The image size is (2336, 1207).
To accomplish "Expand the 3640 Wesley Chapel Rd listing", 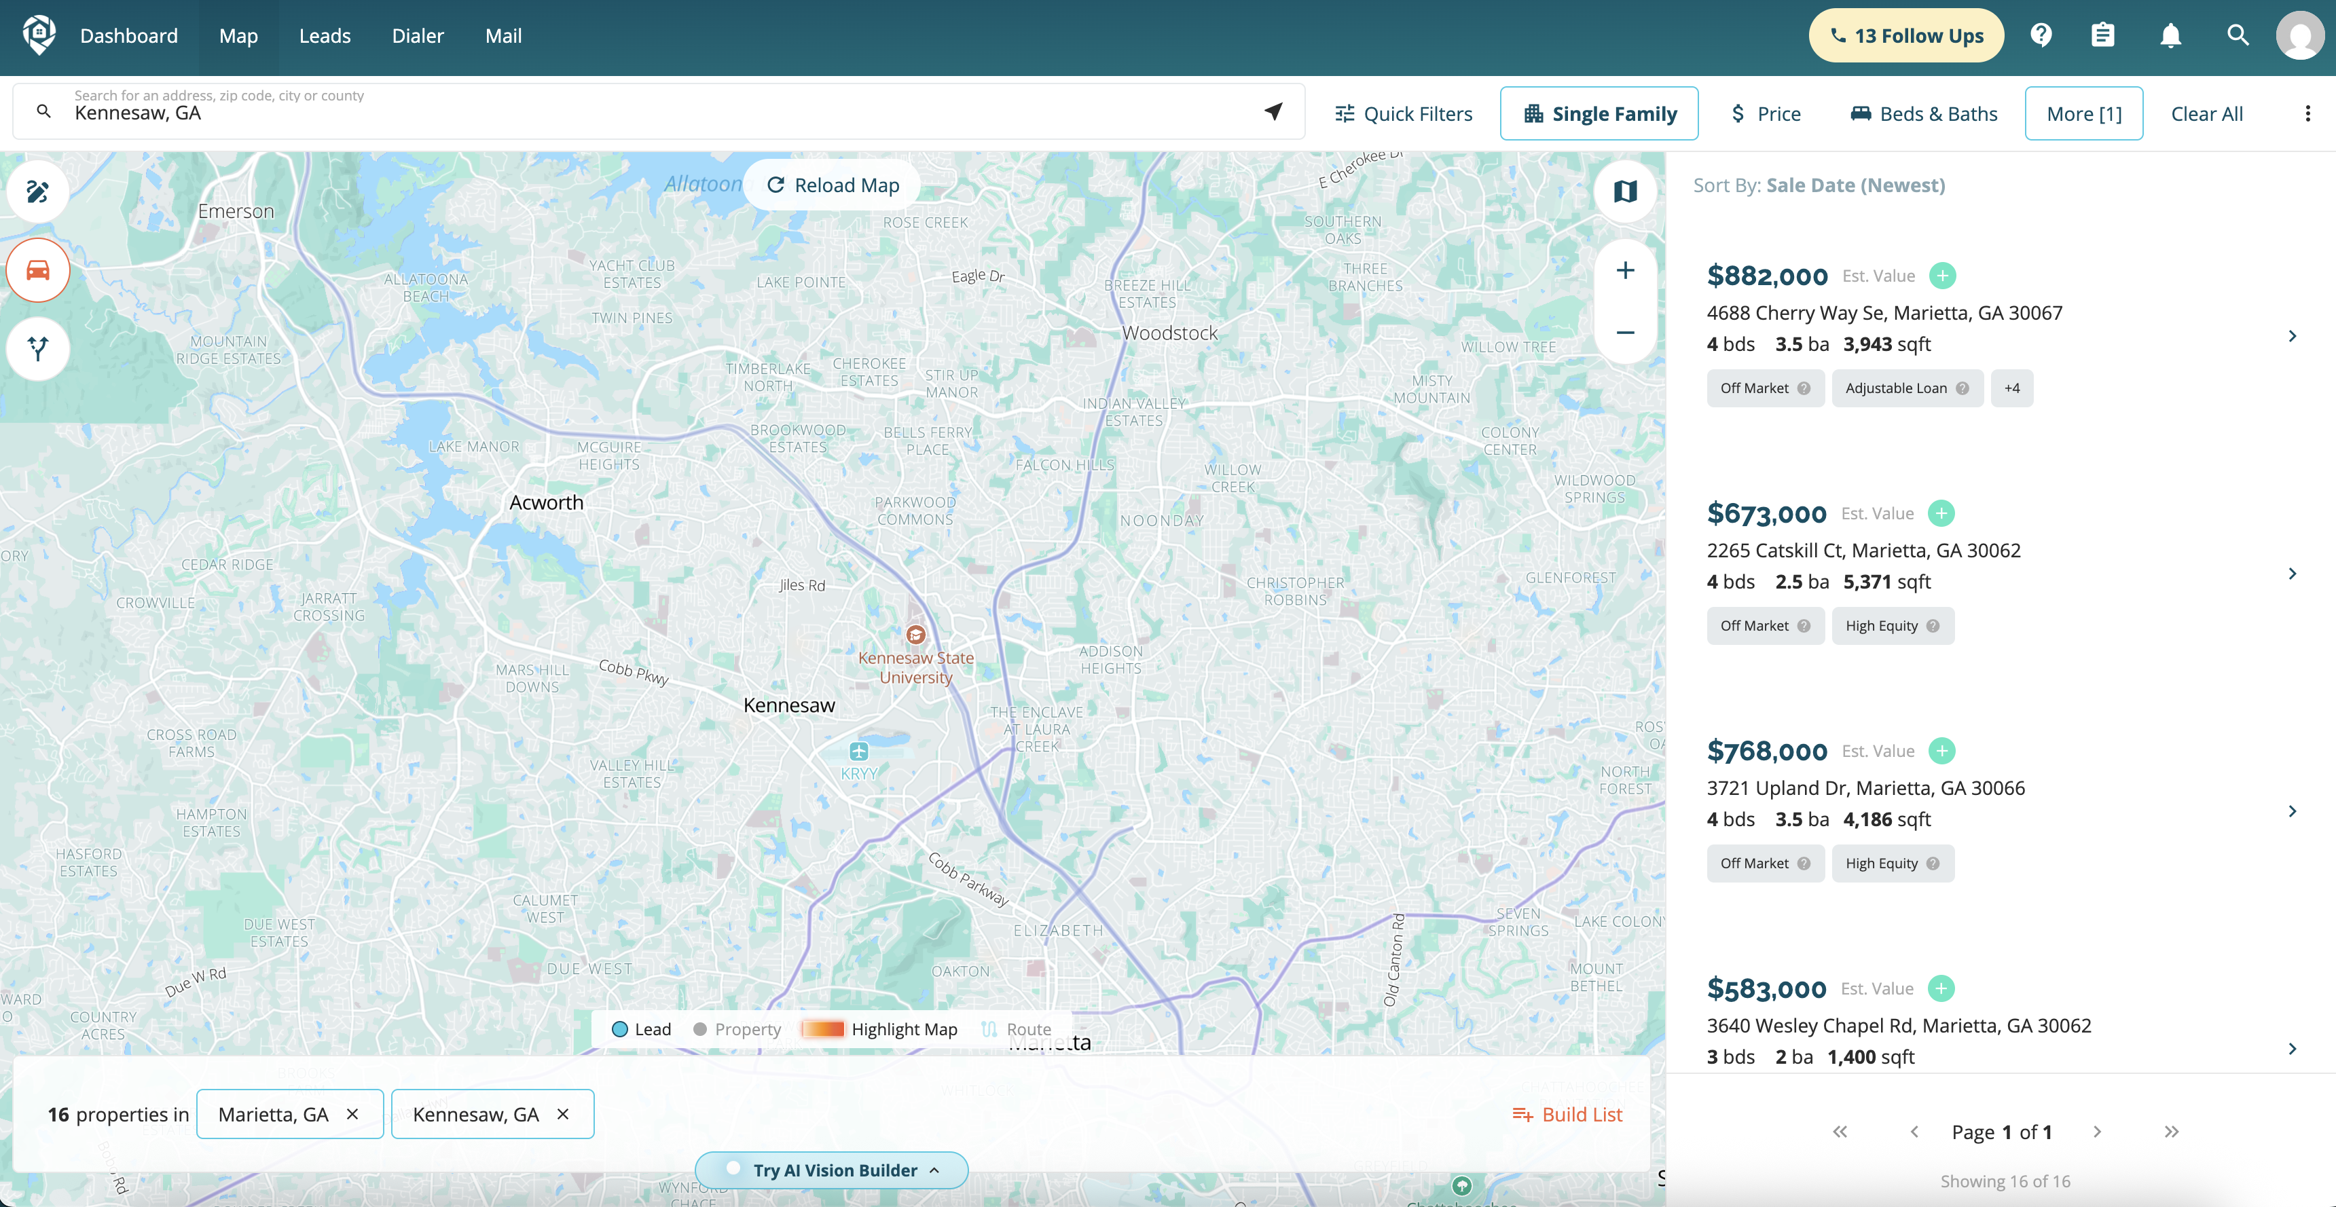I will point(2293,1050).
